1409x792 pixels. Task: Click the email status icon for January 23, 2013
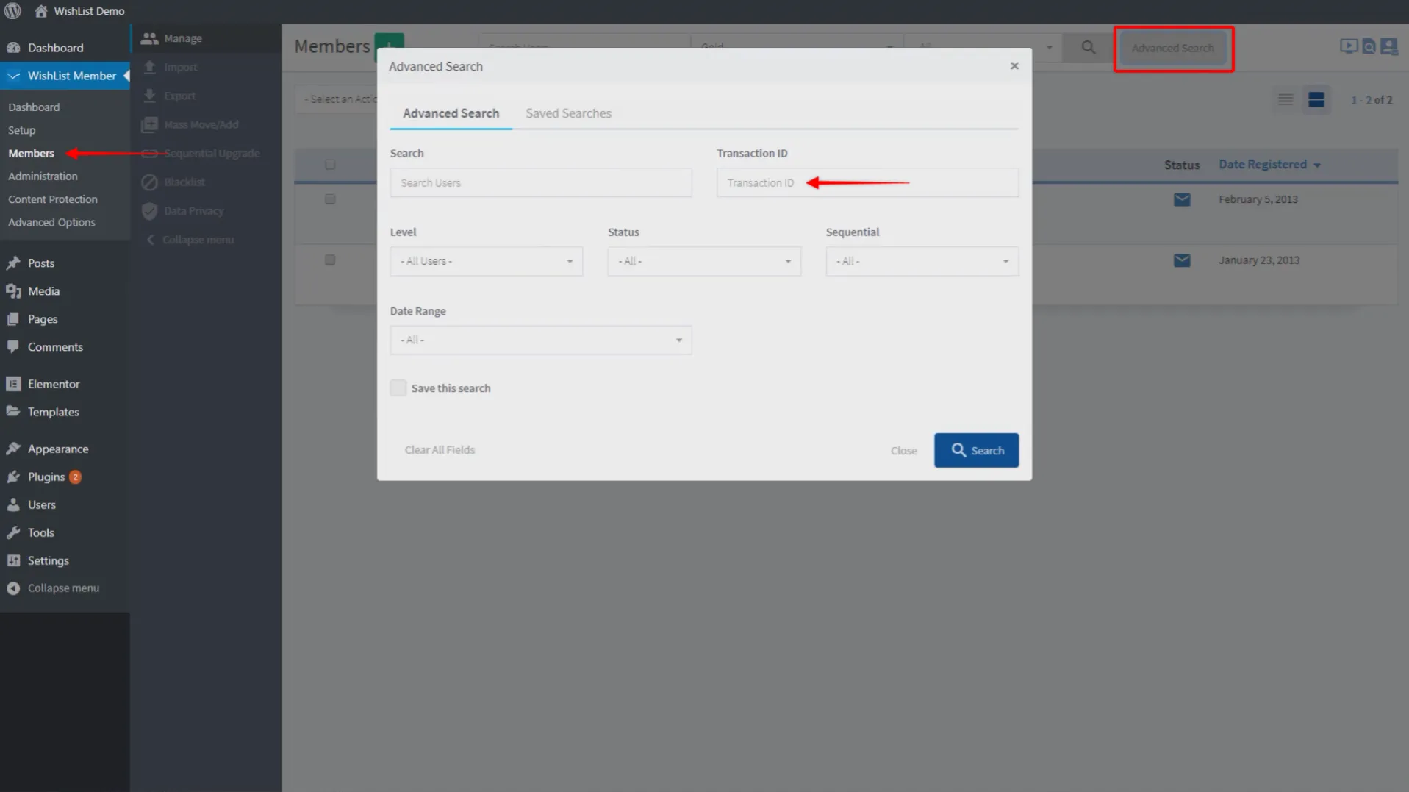1181,260
